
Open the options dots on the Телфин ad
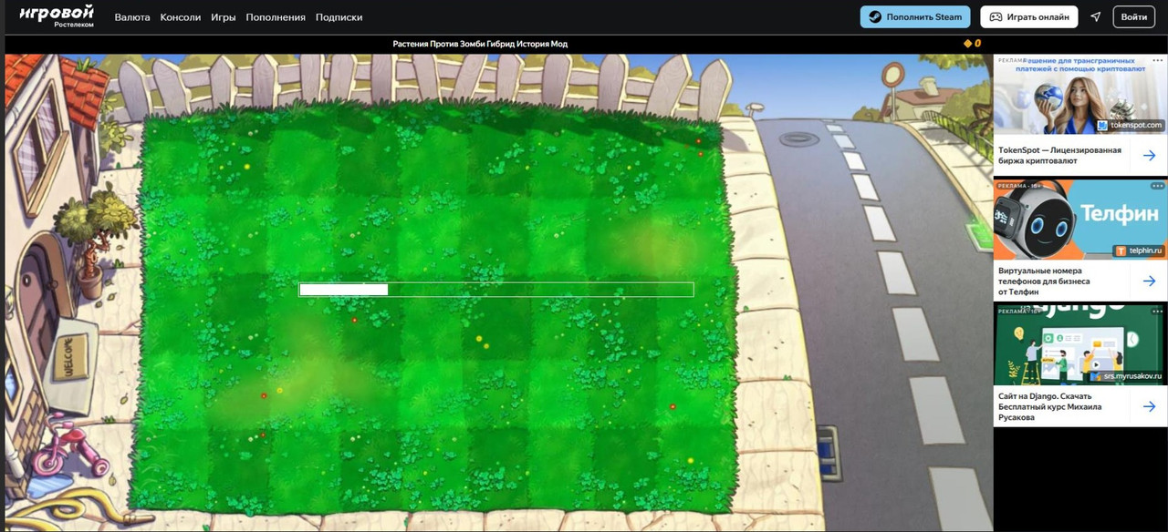click(1157, 186)
